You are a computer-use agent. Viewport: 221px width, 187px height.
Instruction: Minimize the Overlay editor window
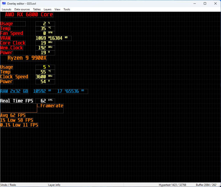pyautogui.click(x=195, y=4)
